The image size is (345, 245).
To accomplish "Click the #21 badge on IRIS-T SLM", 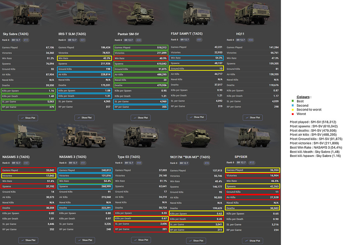I will point(82,40).
